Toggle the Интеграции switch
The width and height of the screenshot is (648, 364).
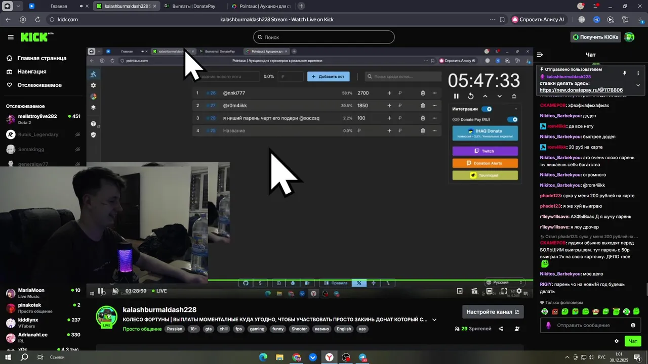pos(487,109)
